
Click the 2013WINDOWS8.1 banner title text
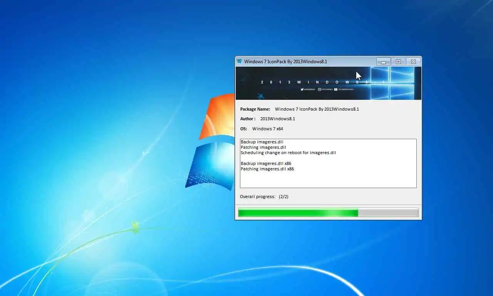(x=323, y=82)
